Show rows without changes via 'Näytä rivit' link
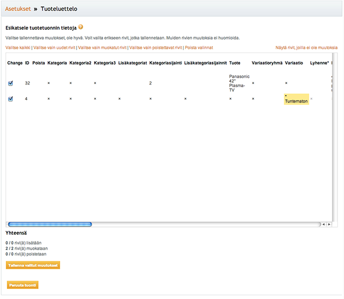The image size is (344, 299). pos(306,48)
